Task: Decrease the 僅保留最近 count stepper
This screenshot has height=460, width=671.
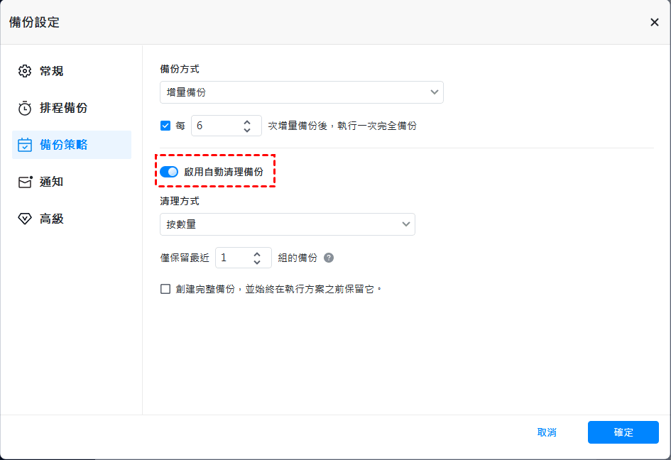Action: click(257, 262)
